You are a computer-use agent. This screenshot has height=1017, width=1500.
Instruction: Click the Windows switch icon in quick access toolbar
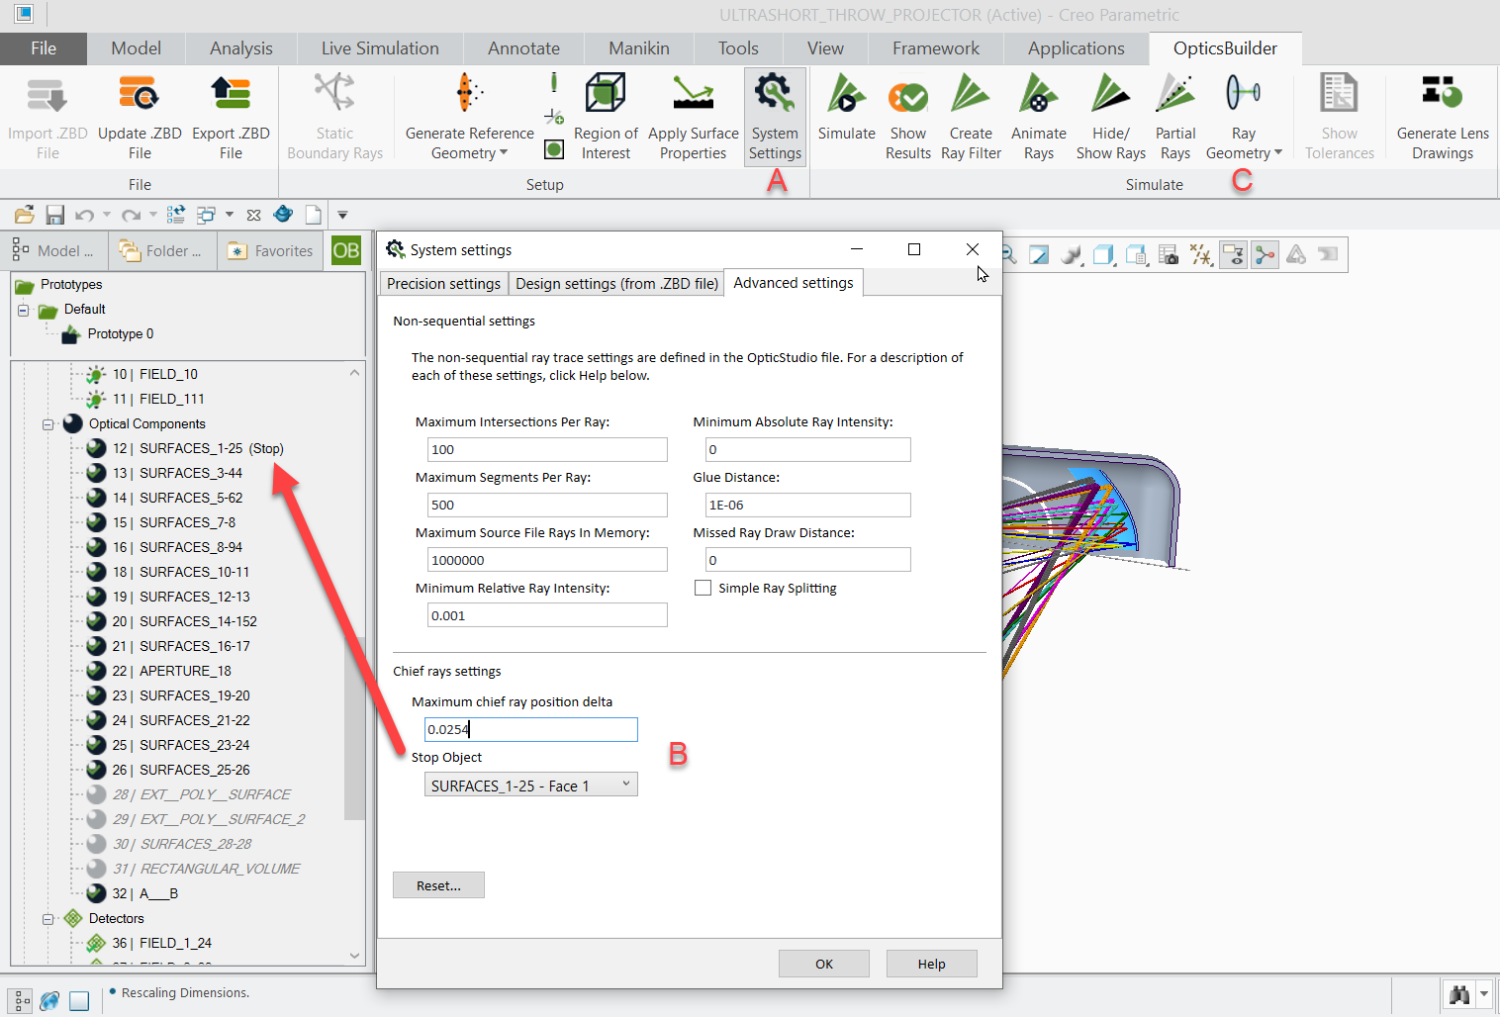coord(207,215)
